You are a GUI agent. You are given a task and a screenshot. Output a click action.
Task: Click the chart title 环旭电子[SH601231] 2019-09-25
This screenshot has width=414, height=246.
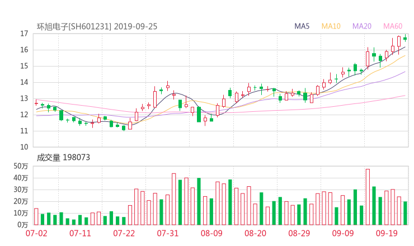point(97,26)
